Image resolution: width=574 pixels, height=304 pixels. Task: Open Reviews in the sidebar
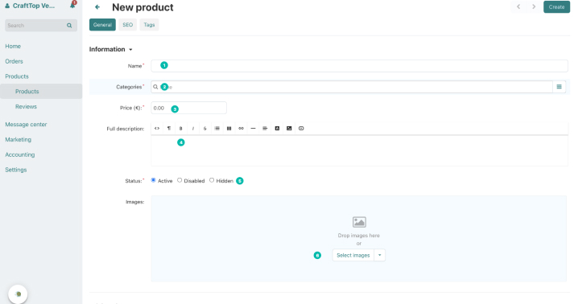point(26,107)
